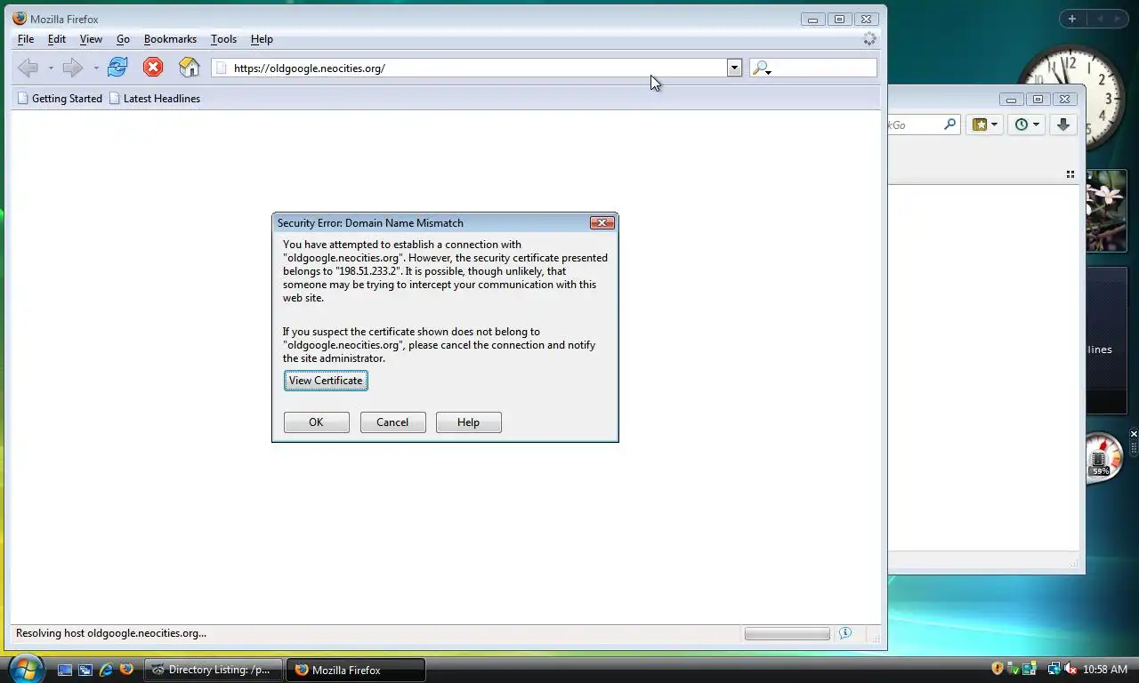Click the green-check device tray icon
1139x683 pixels.
pos(1014,669)
